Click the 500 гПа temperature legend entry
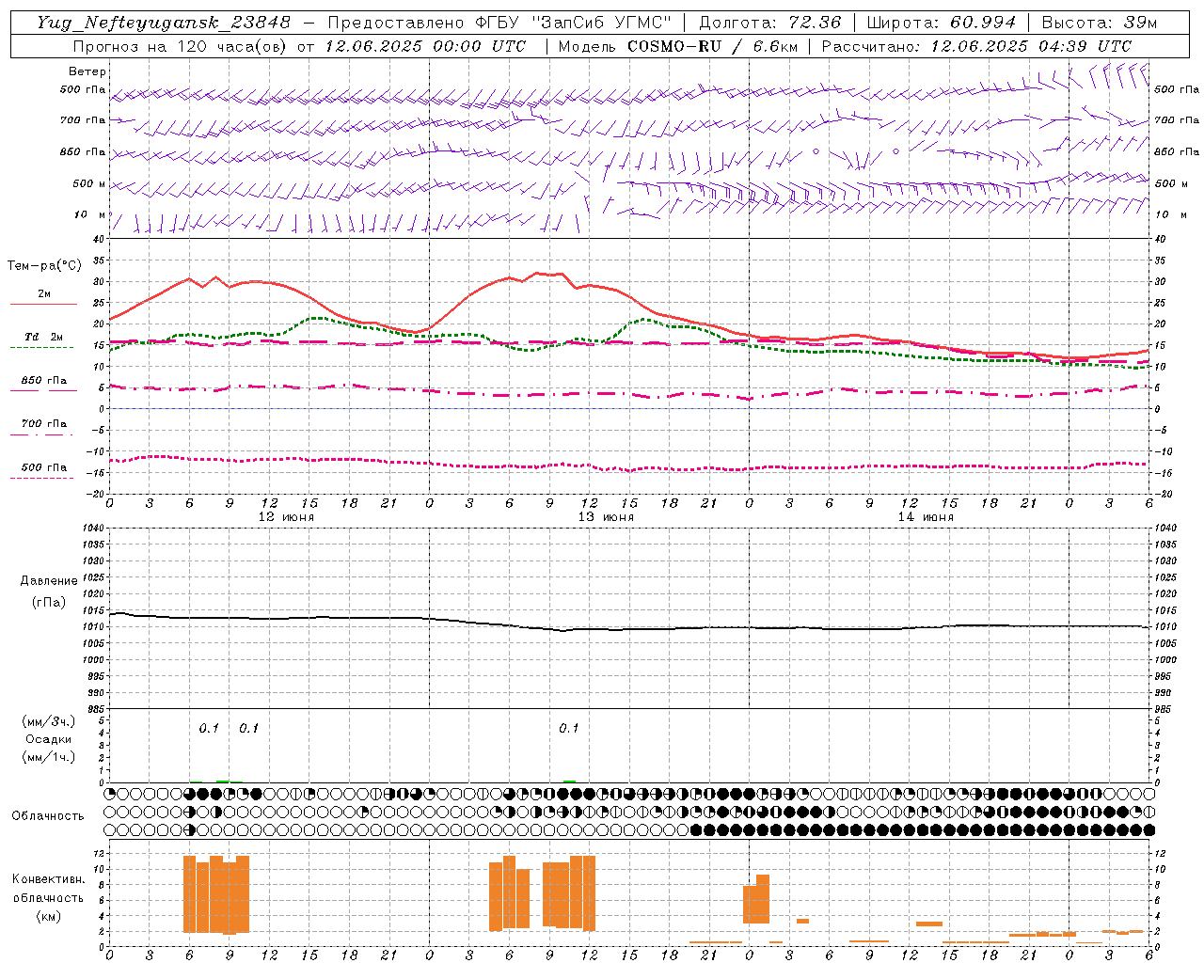 (x=44, y=467)
